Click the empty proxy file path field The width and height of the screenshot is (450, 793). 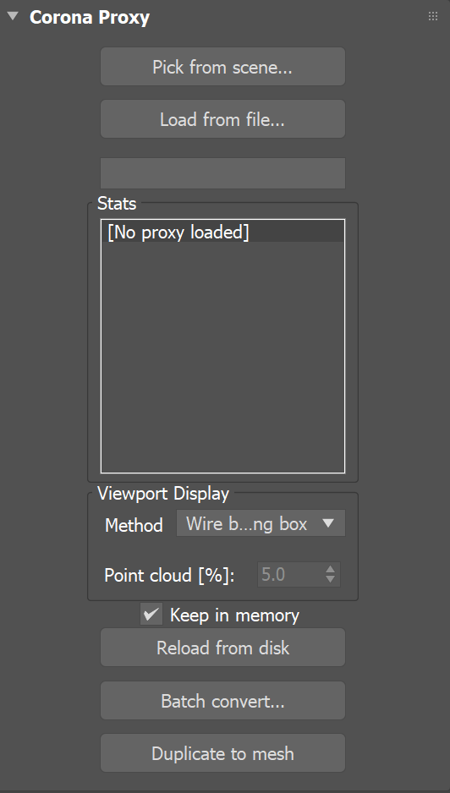(222, 173)
